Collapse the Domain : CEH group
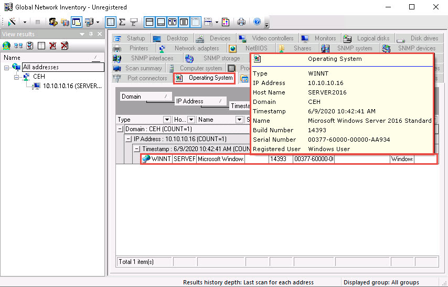 [x=120, y=129]
